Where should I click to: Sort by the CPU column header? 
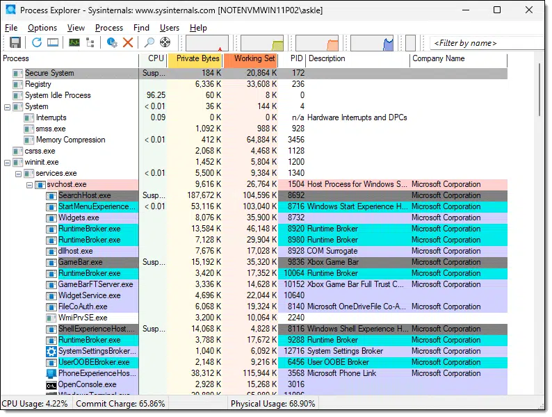pyautogui.click(x=153, y=59)
